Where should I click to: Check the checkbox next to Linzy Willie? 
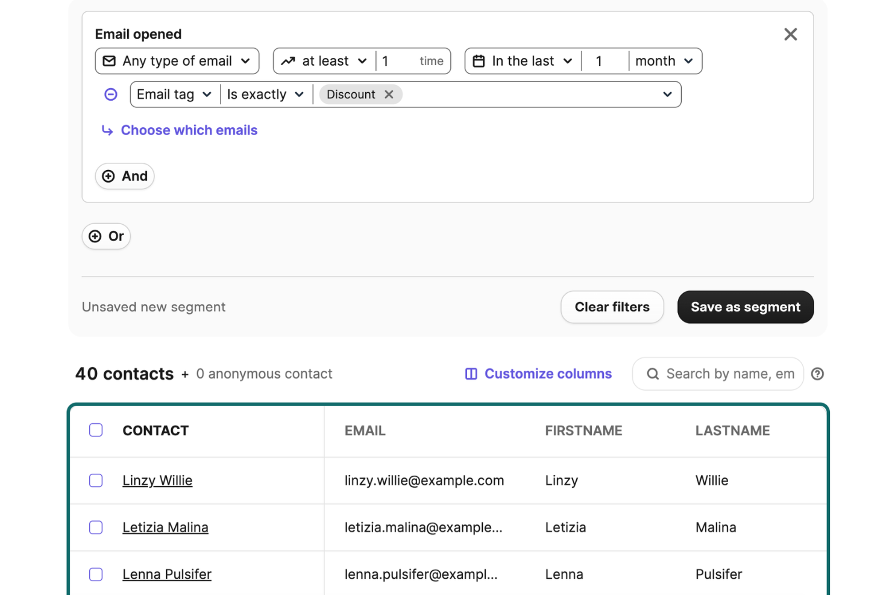(x=96, y=480)
